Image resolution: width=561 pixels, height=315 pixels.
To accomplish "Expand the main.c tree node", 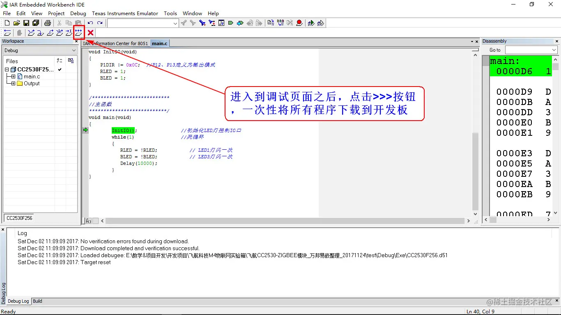I will (x=13, y=77).
